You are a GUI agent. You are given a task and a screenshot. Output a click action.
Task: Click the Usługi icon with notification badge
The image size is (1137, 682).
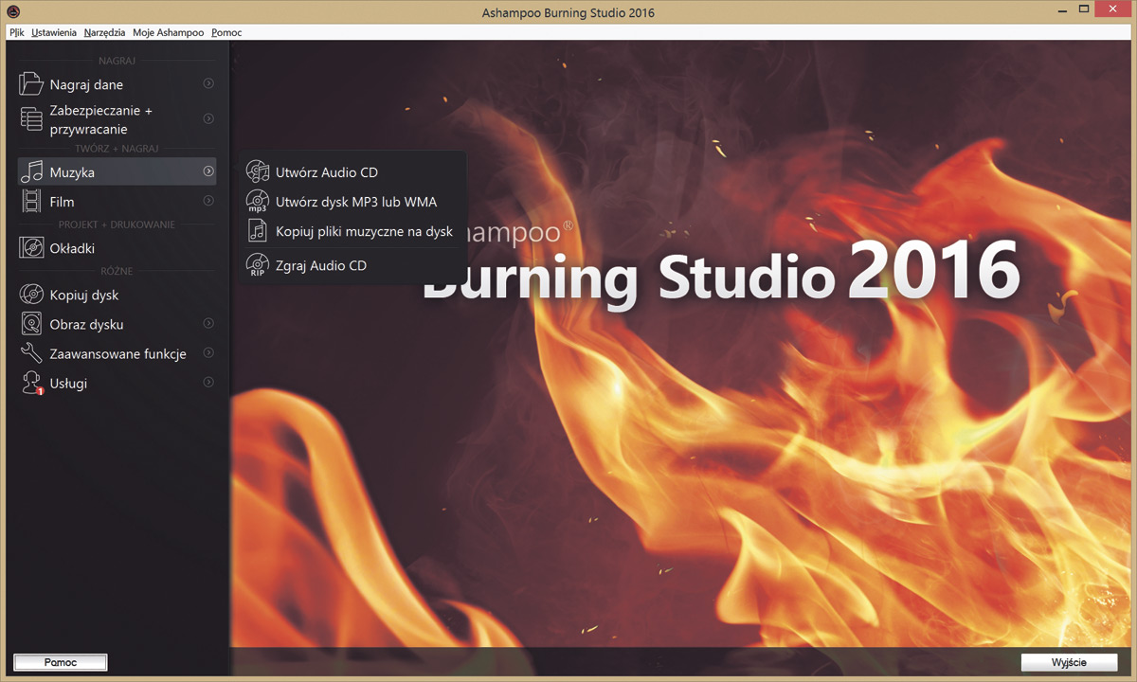click(31, 384)
